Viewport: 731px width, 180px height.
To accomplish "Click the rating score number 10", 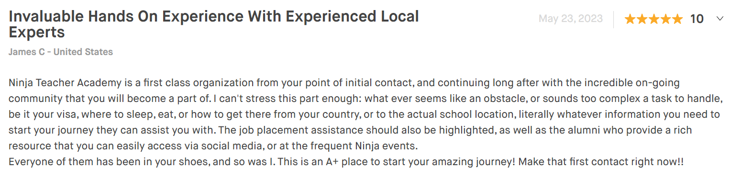I will click(x=697, y=19).
